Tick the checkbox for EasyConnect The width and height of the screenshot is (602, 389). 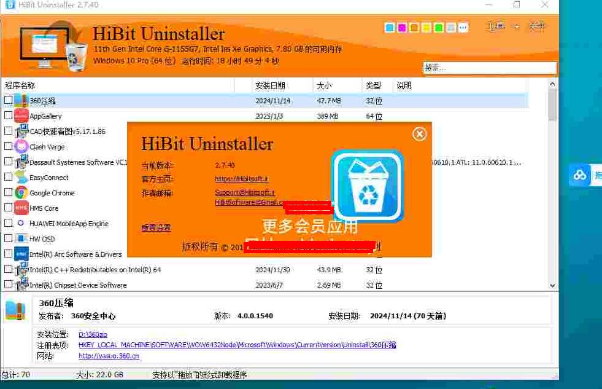(x=8, y=177)
